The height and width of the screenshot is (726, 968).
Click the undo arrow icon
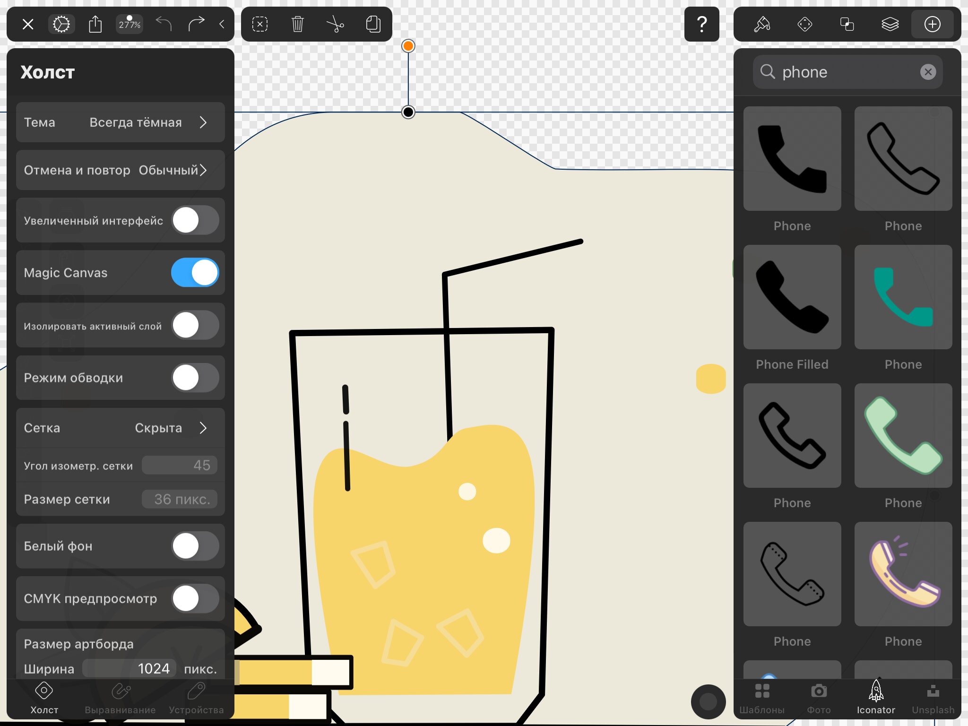click(164, 24)
